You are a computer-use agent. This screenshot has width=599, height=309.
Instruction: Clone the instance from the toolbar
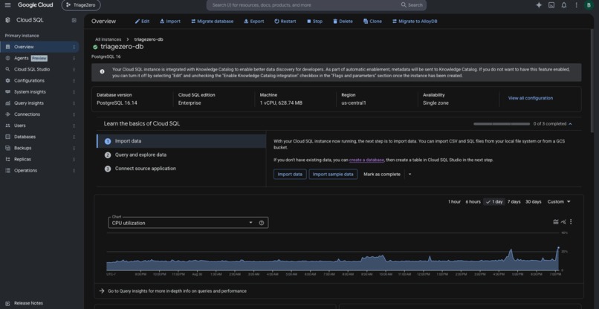point(372,22)
